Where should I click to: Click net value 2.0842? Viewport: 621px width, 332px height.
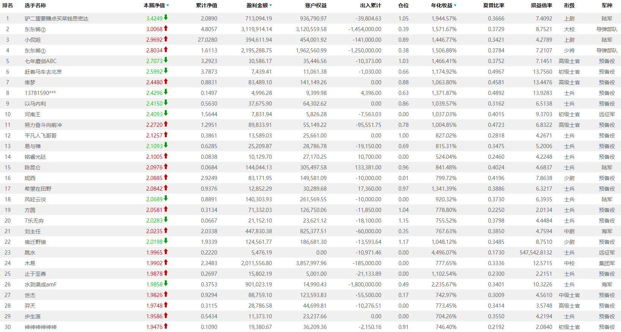pyautogui.click(x=154, y=189)
